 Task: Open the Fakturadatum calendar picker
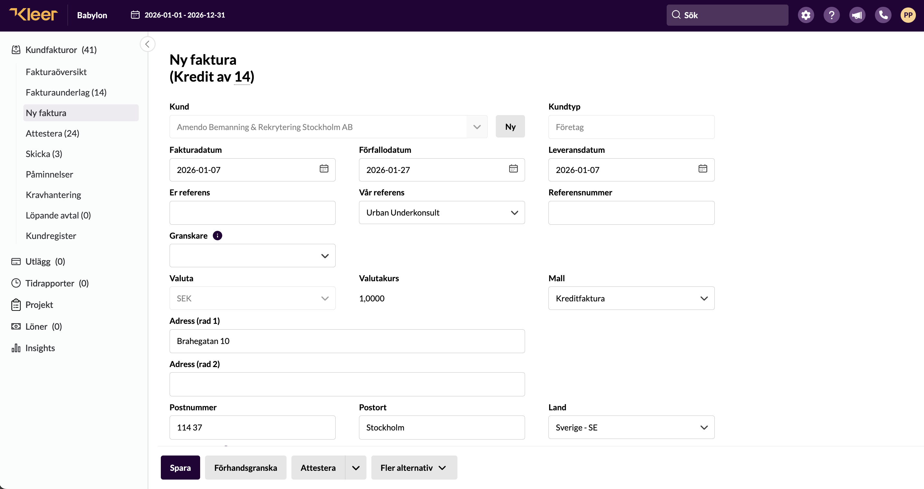pos(324,169)
